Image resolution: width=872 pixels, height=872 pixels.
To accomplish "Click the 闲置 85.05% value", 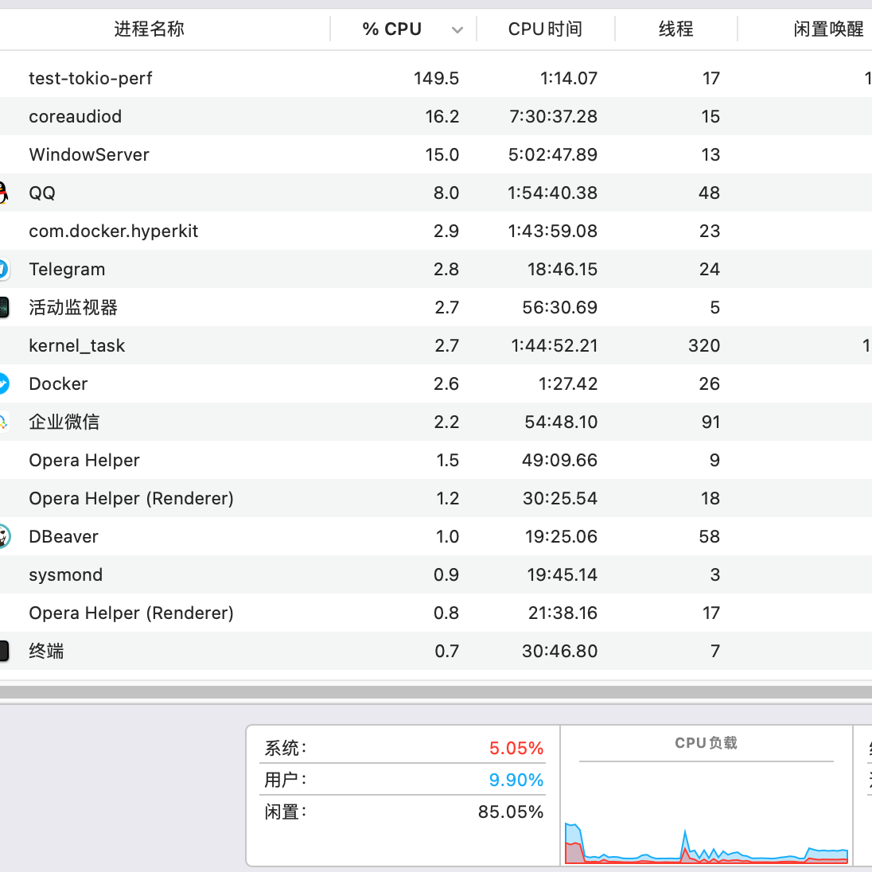I will coord(511,812).
